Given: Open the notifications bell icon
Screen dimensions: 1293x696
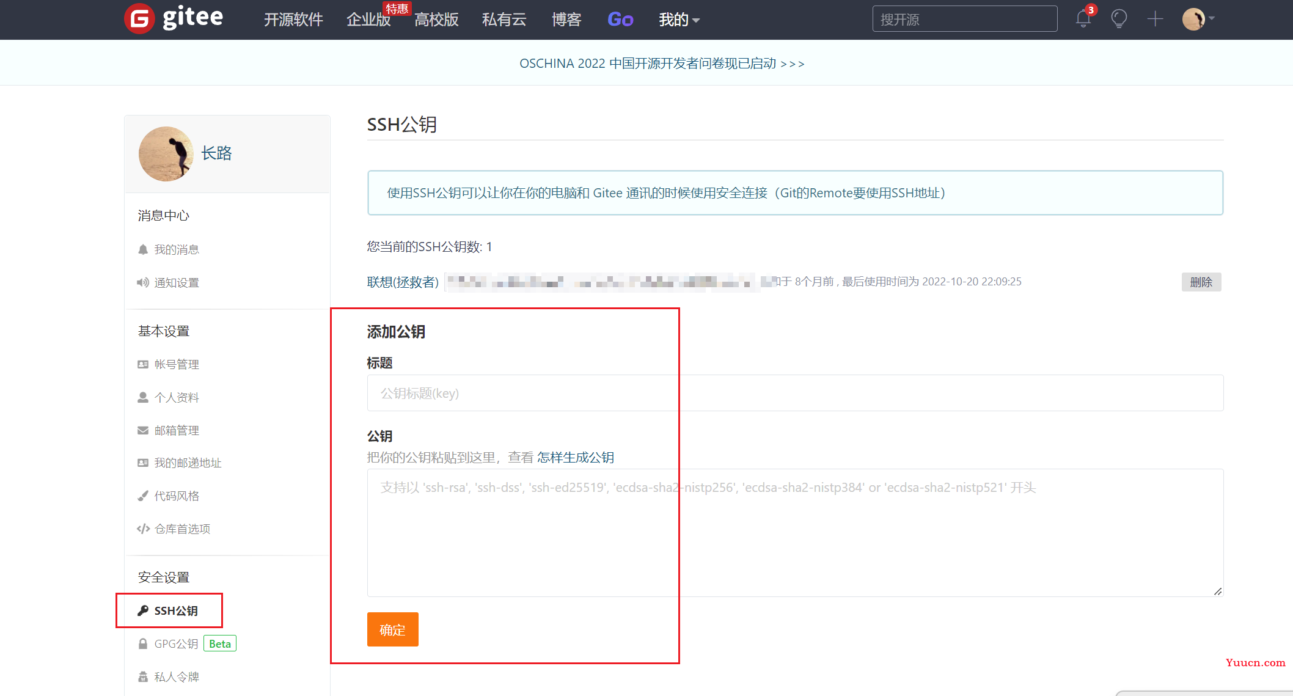Looking at the screenshot, I should (x=1083, y=19).
